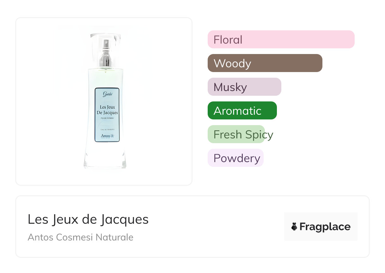Choose the Musky accord bar
The image size is (385, 273).
tap(244, 87)
